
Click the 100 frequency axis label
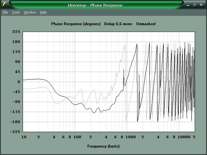coord(77,137)
